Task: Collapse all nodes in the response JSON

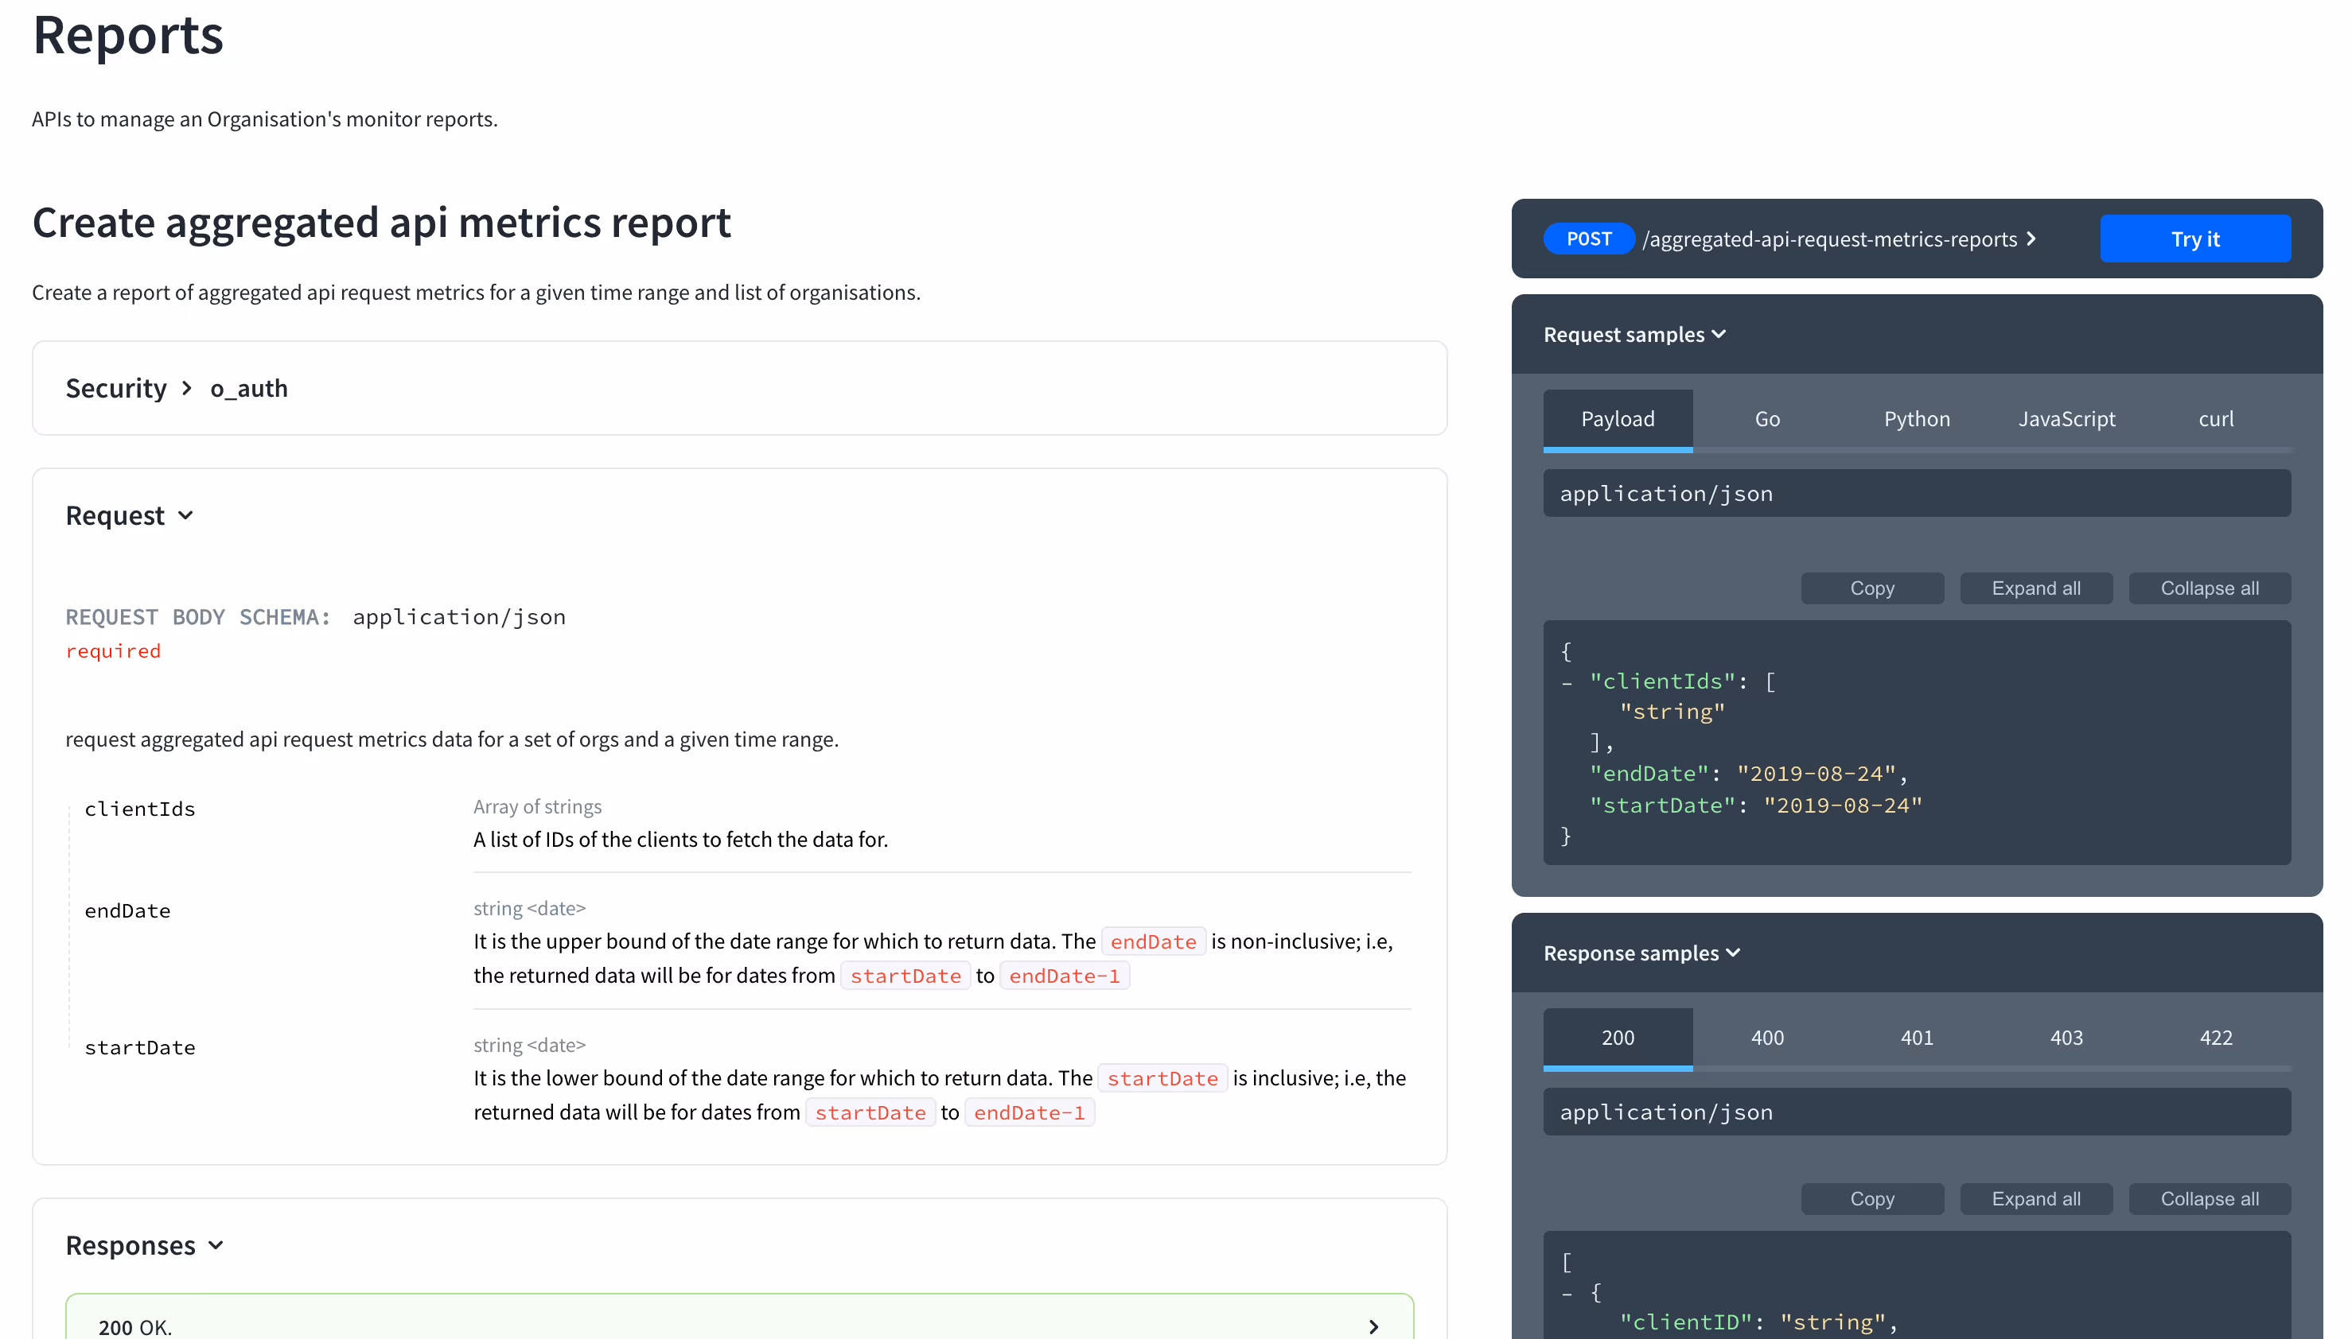Action: [x=2210, y=1198]
